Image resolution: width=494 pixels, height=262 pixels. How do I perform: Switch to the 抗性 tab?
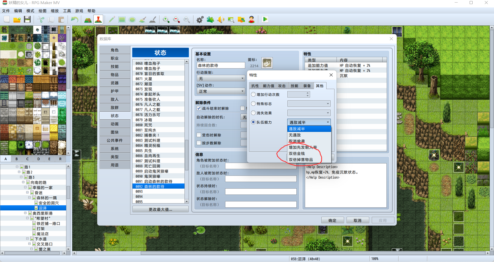(x=255, y=86)
